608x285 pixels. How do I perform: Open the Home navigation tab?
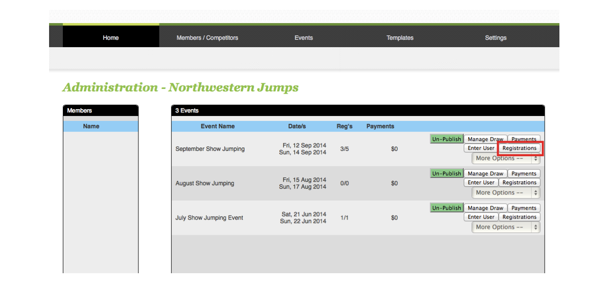(x=110, y=38)
